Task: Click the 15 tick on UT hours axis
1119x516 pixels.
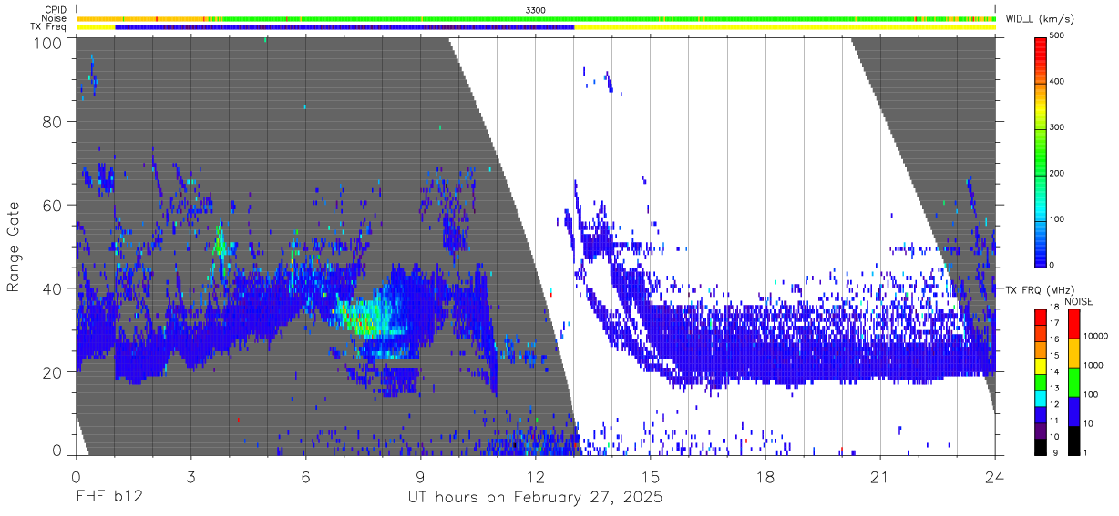Action: coord(650,477)
